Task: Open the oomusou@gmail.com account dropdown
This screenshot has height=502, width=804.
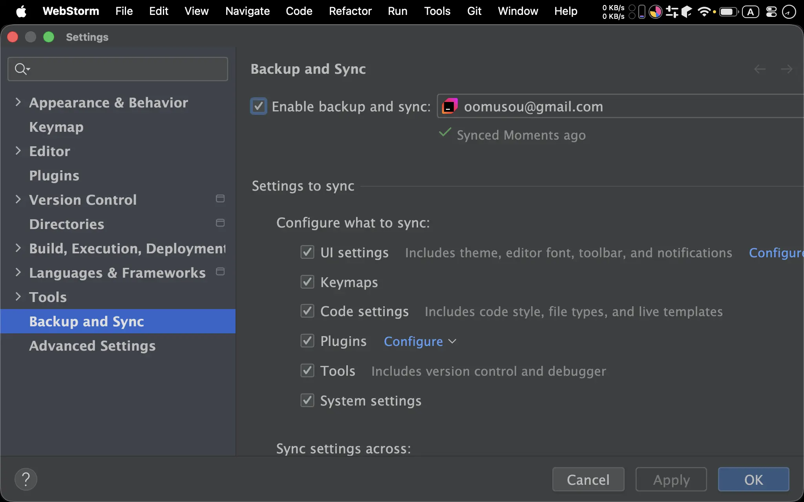Action: 620,106
